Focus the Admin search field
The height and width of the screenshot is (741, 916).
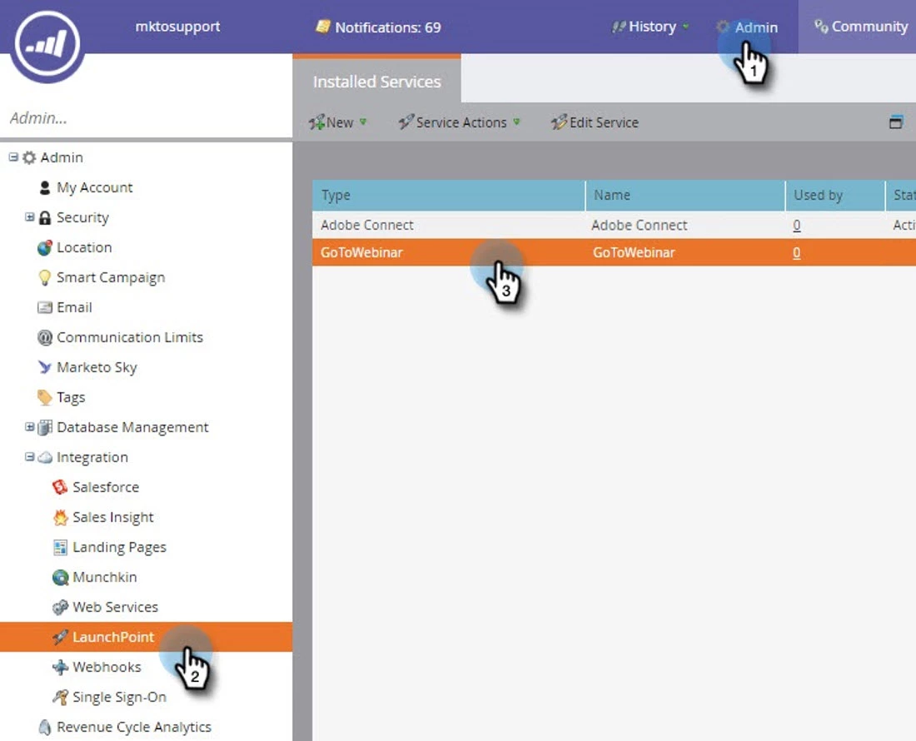pyautogui.click(x=146, y=118)
